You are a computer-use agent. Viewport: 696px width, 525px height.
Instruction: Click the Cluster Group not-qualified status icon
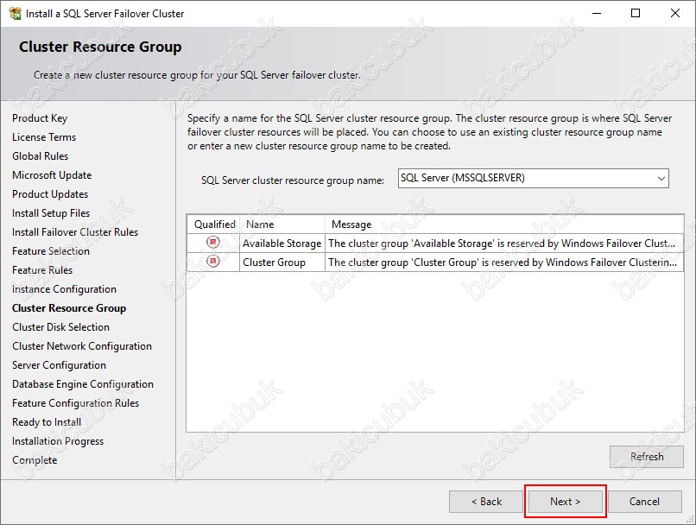coord(213,262)
